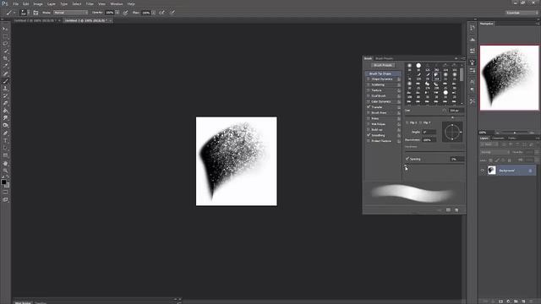Select the Brush tool in toolbox
The height and width of the screenshot is (304, 541).
click(5, 81)
